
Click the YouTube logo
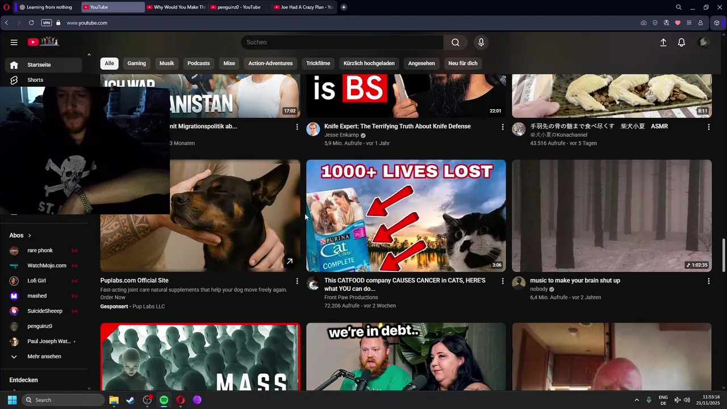tap(43, 41)
